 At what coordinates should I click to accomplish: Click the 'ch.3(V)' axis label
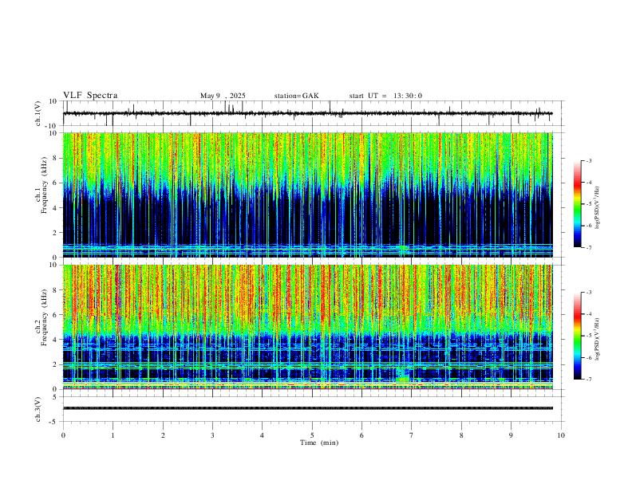point(38,409)
